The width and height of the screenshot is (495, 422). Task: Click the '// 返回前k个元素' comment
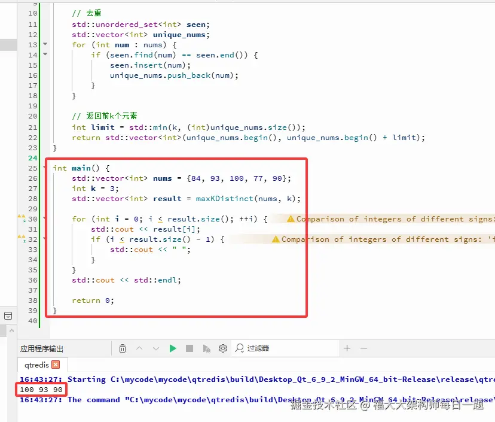click(105, 116)
